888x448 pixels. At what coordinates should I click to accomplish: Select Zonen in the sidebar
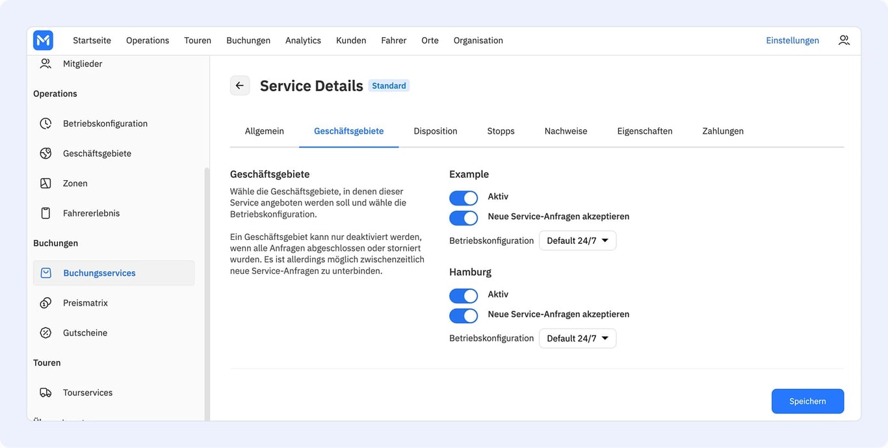114,183
